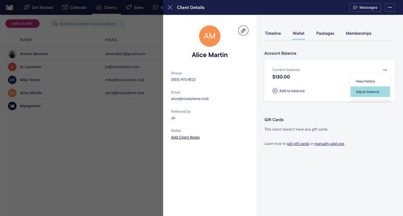Viewport: 403px width, 216px height.
Task: Click the large orange AM avatar
Action: tap(210, 36)
